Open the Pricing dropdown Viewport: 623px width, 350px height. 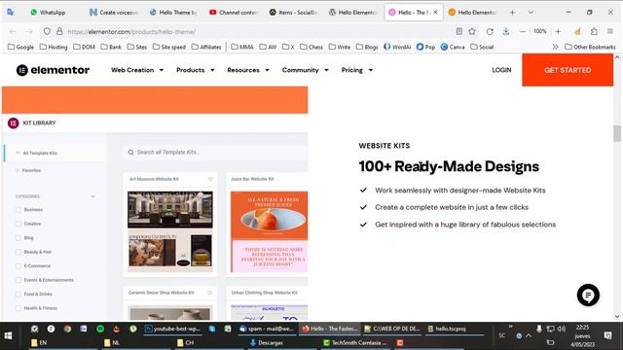tap(357, 70)
